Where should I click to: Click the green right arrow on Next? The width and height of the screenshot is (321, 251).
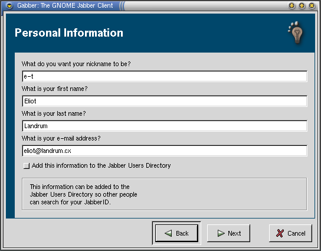pos(221,233)
